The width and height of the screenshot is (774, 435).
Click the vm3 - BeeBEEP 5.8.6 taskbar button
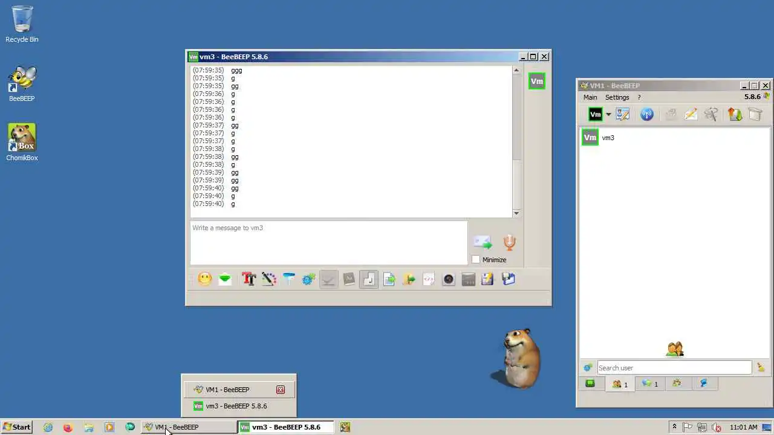(285, 427)
